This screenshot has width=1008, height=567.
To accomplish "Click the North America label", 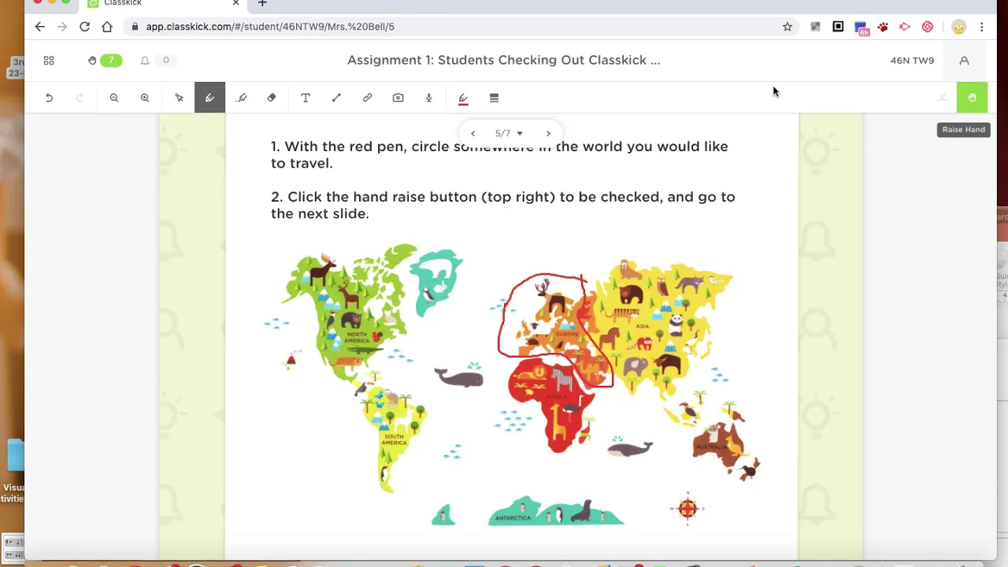I will [357, 337].
